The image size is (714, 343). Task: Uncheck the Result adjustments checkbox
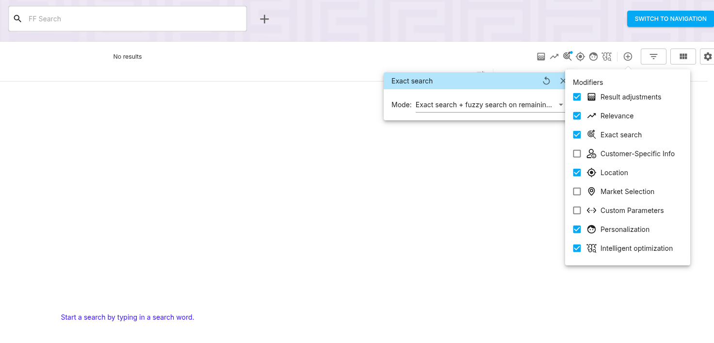click(x=577, y=97)
